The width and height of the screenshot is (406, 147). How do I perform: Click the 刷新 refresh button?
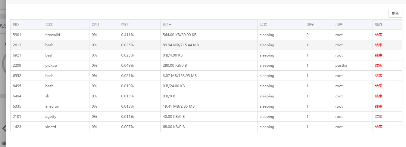click(395, 13)
